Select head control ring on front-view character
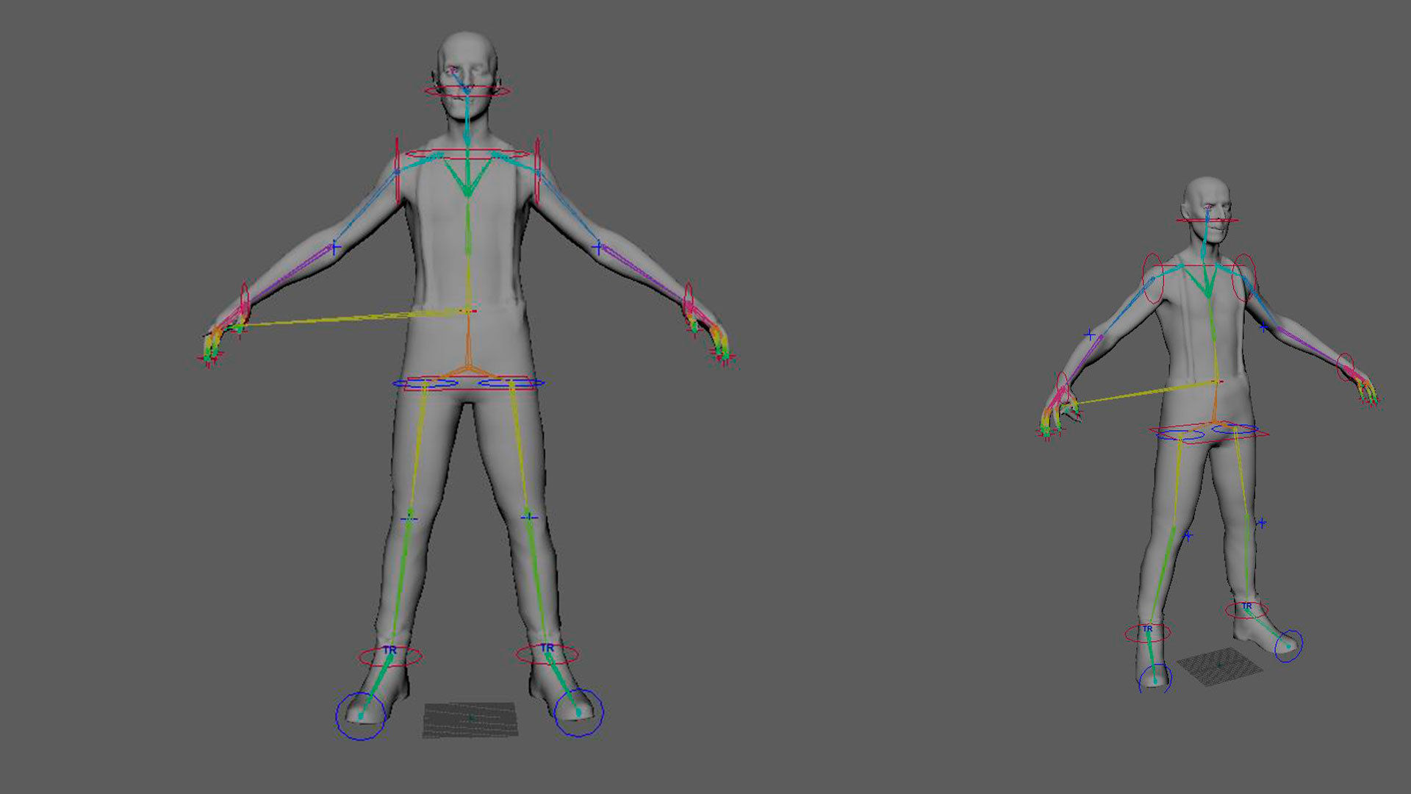 467,91
